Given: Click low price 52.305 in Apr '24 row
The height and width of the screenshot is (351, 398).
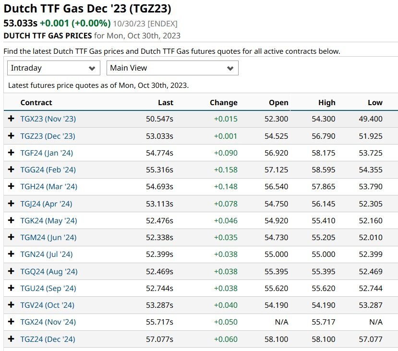Looking at the screenshot, I should pyautogui.click(x=371, y=204).
